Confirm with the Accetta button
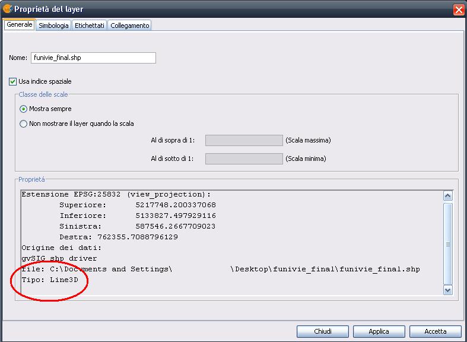The width and height of the screenshot is (467, 342). (x=435, y=331)
